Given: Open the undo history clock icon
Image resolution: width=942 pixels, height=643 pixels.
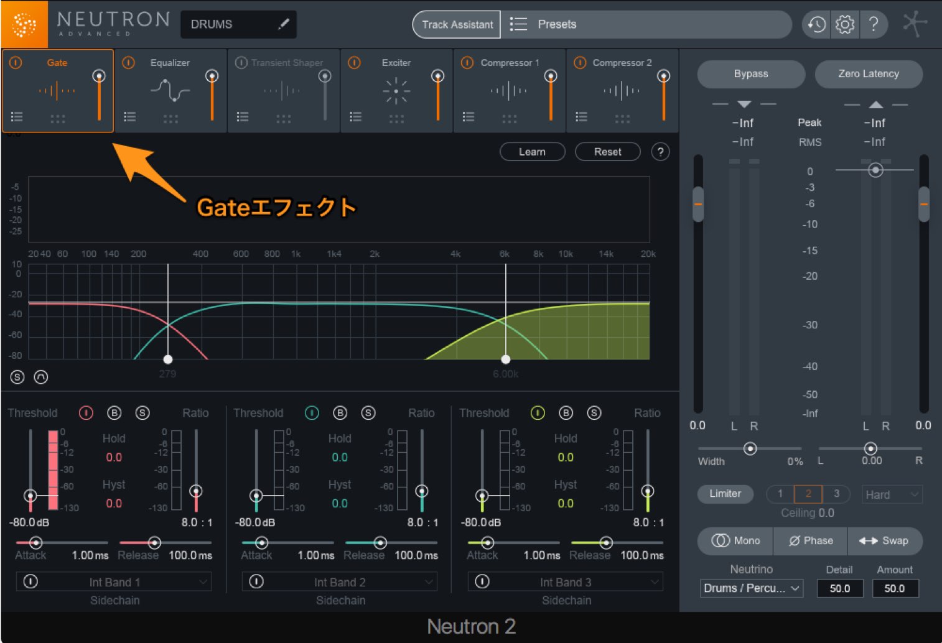Looking at the screenshot, I should click(x=816, y=25).
